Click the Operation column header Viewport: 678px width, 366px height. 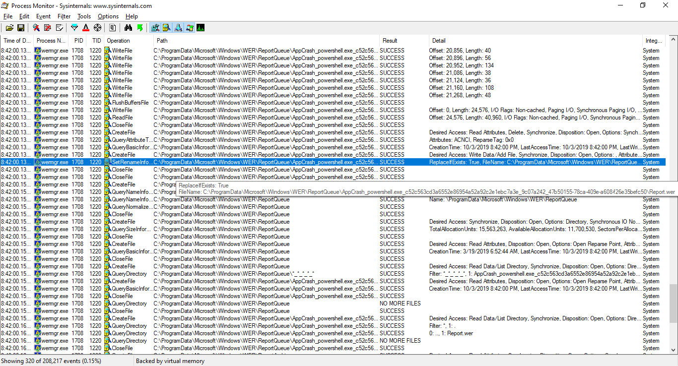129,41
